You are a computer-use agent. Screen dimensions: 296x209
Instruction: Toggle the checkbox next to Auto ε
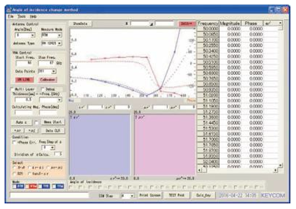point(37,123)
